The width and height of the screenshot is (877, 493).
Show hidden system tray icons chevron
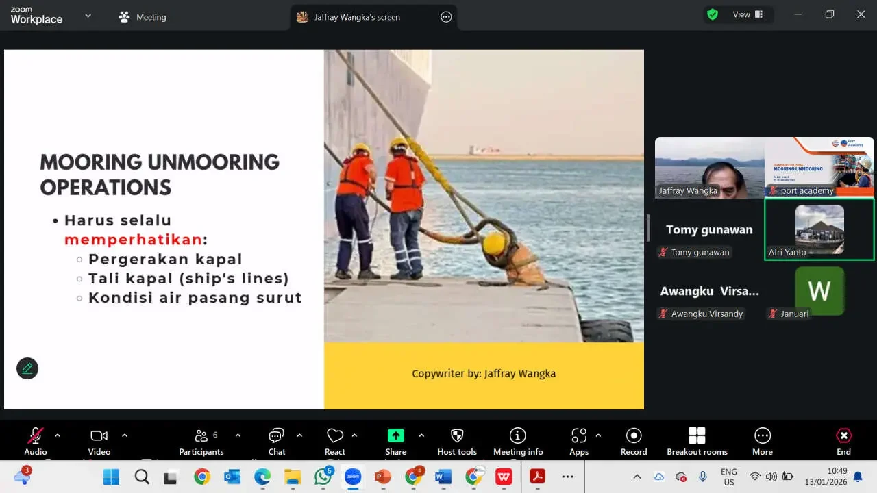[637, 477]
